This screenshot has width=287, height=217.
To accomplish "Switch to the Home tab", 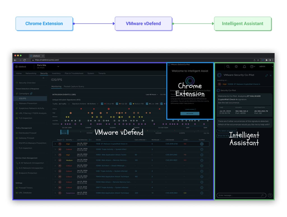I will pyautogui.click(x=19, y=73).
